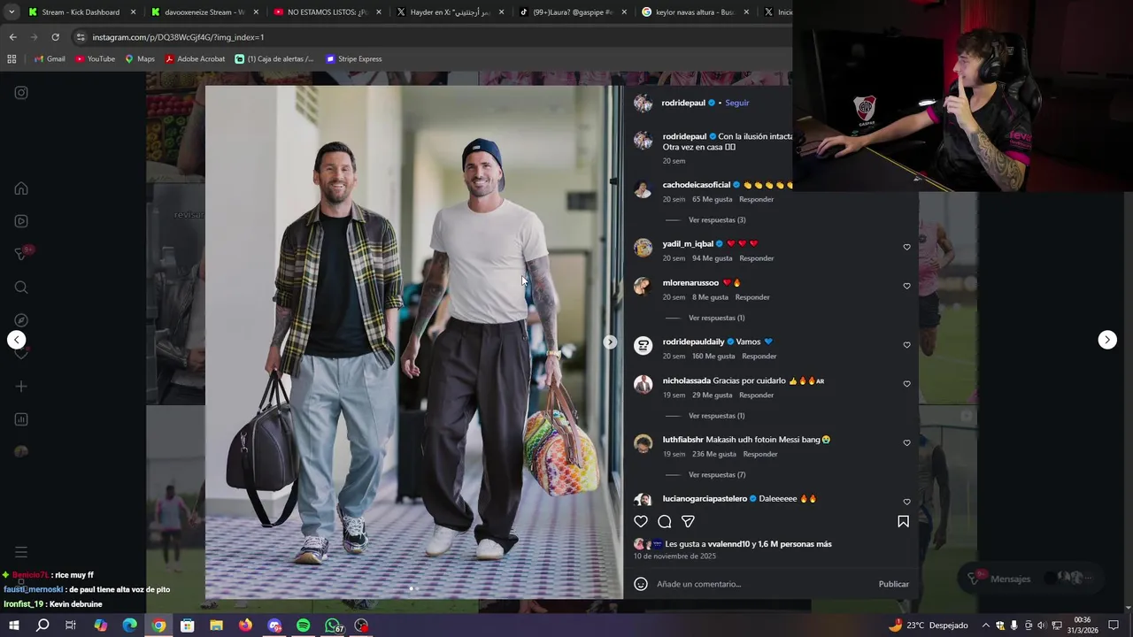Open emoji picker in comment box
Image resolution: width=1133 pixels, height=637 pixels.
[x=641, y=584]
